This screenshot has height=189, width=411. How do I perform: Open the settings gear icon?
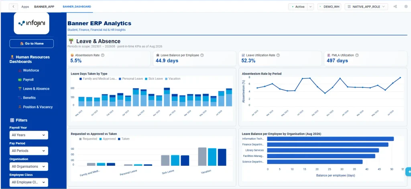(x=406, y=6)
